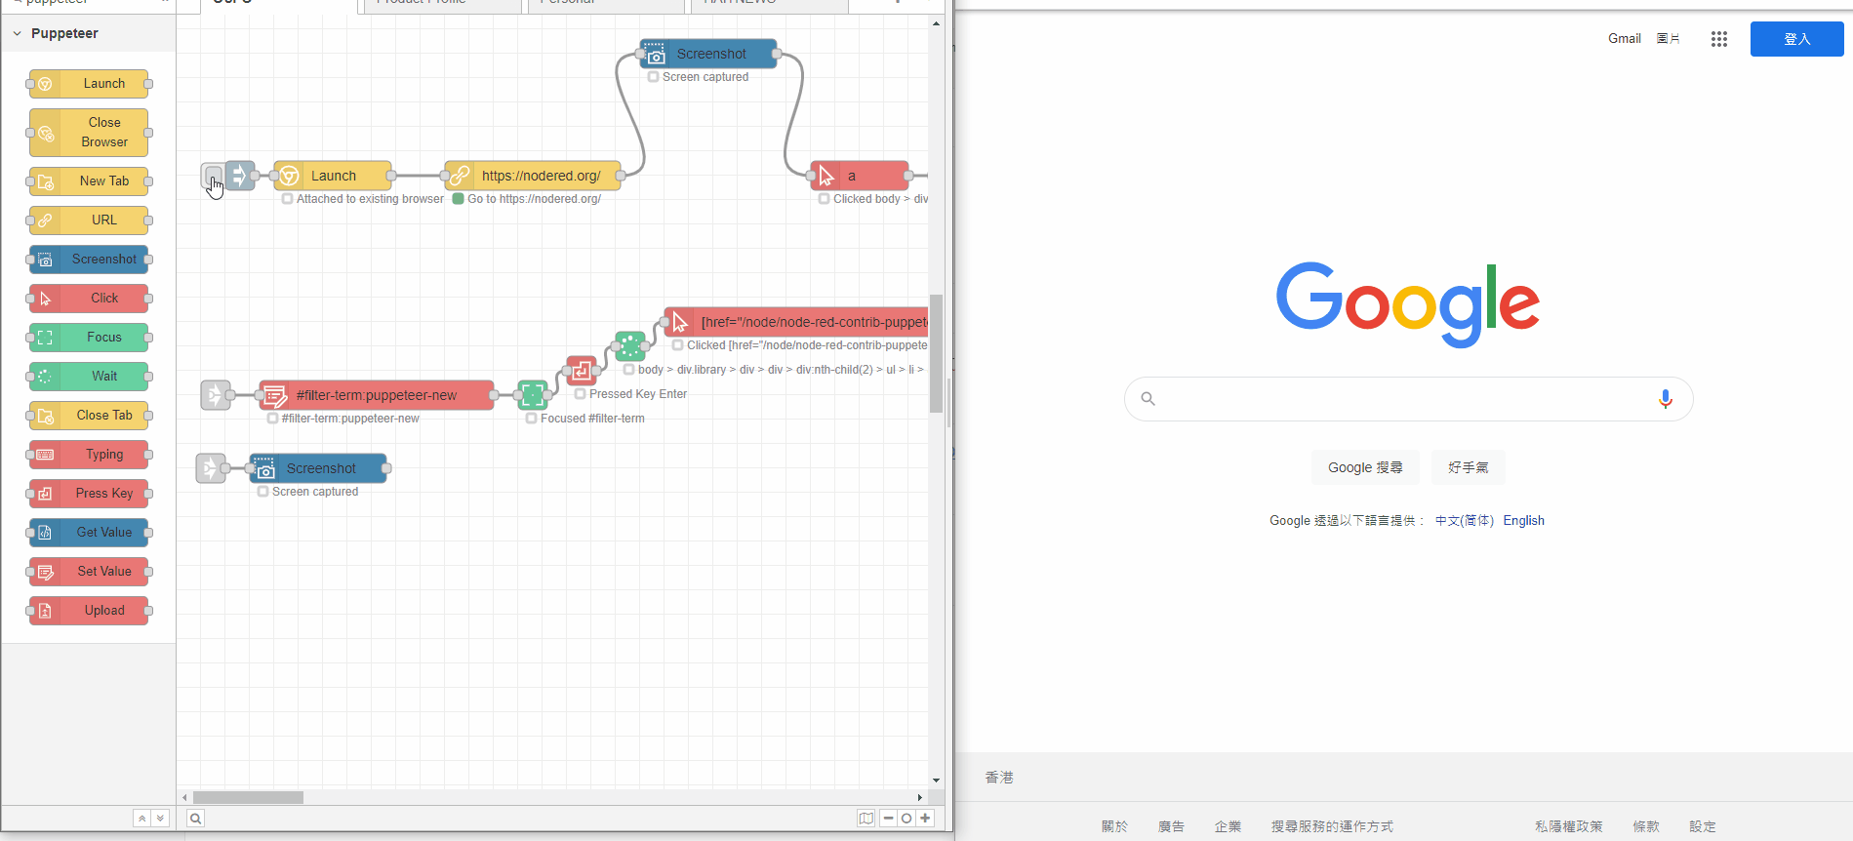Select the Screenshot palette node

pyautogui.click(x=89, y=260)
